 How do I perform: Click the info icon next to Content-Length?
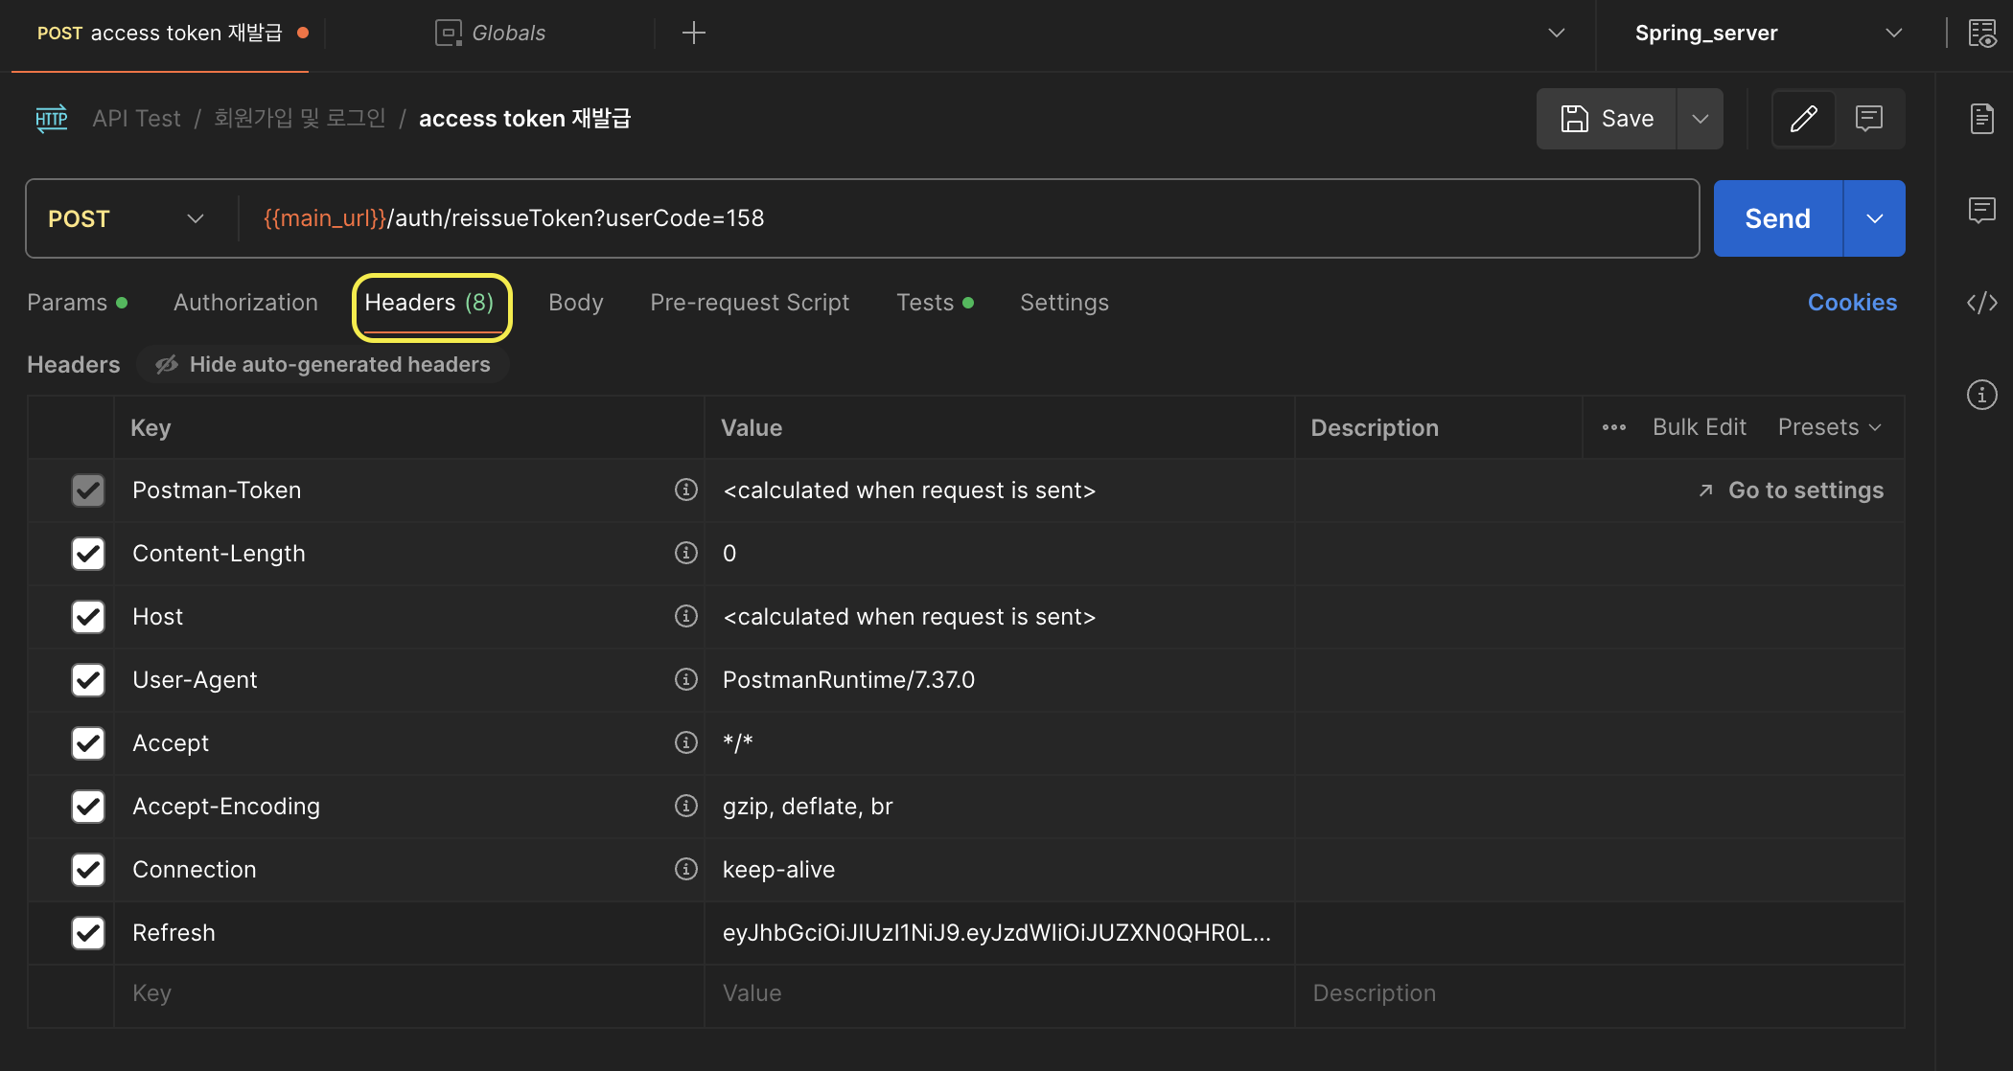[x=685, y=553]
